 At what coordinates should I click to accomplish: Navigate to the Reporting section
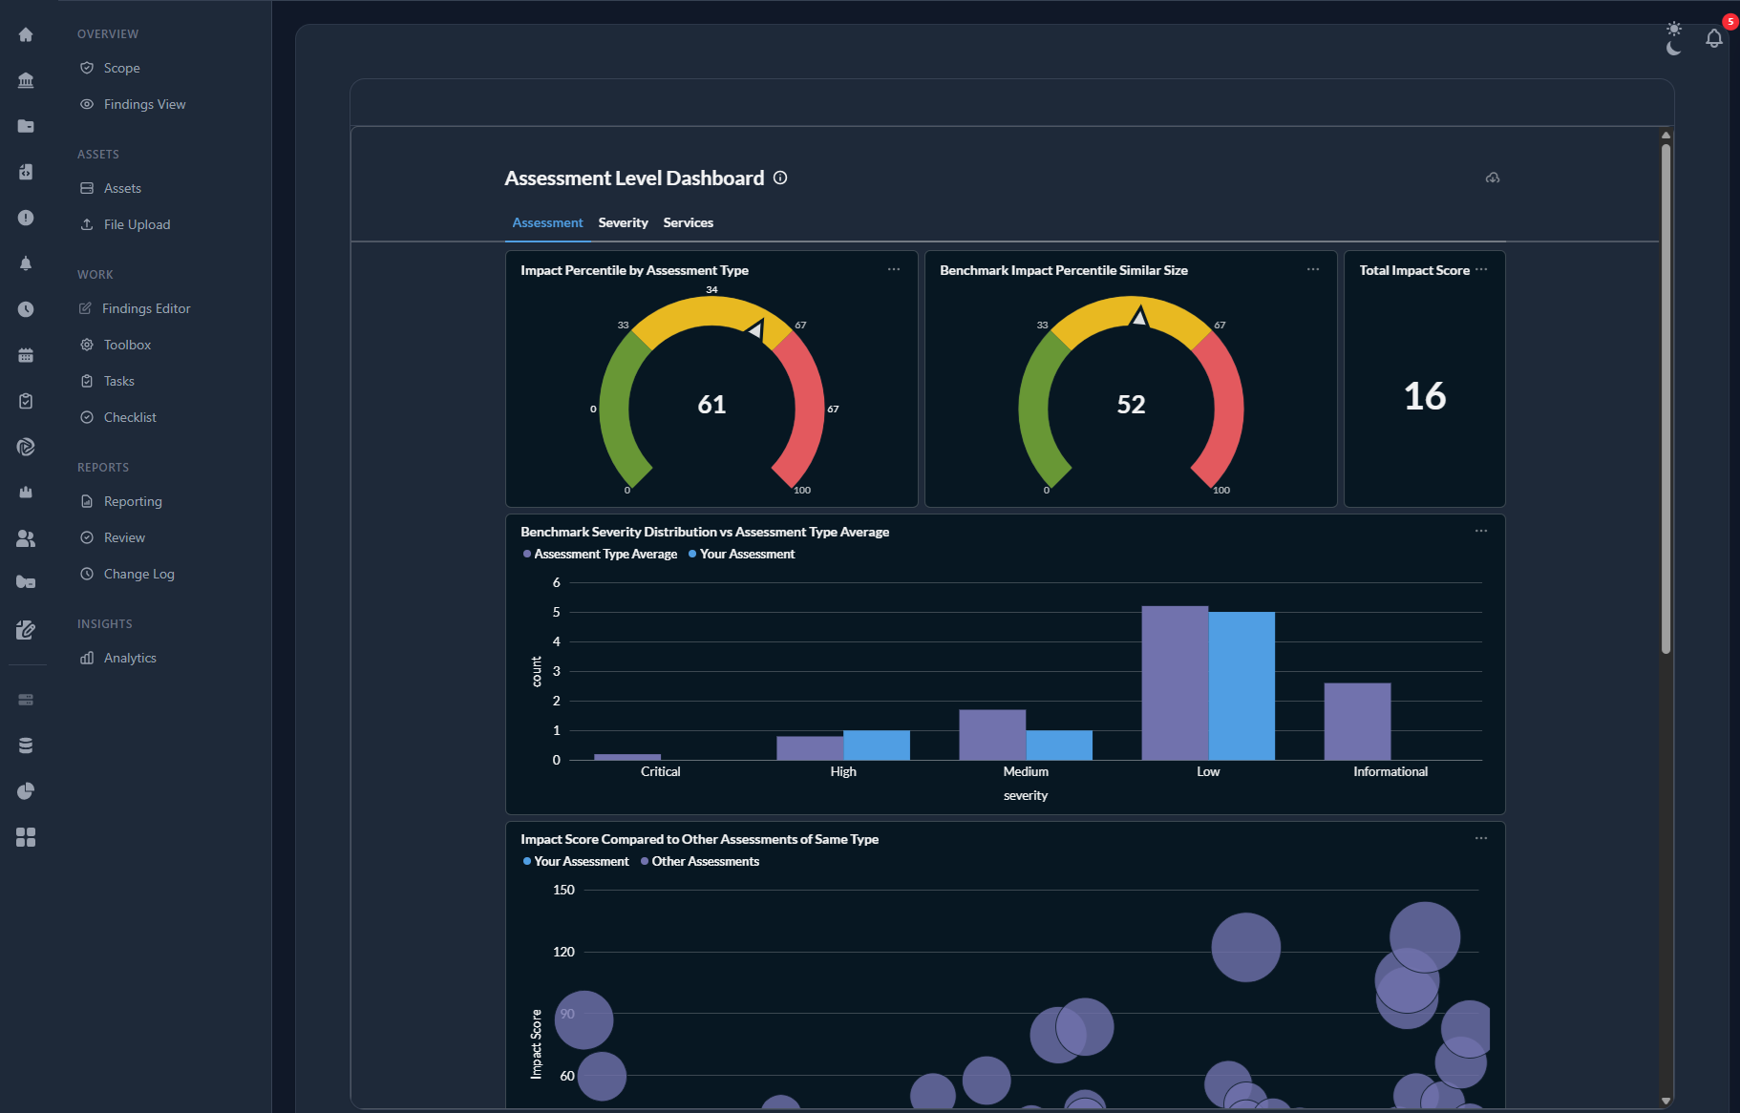(133, 501)
